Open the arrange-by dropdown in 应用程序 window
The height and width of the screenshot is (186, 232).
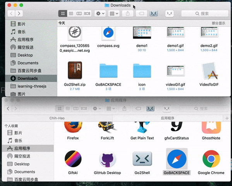click(111, 109)
